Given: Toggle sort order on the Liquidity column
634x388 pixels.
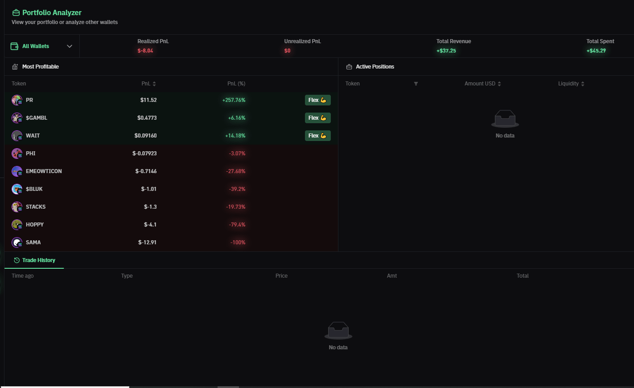Looking at the screenshot, I should pyautogui.click(x=582, y=83).
